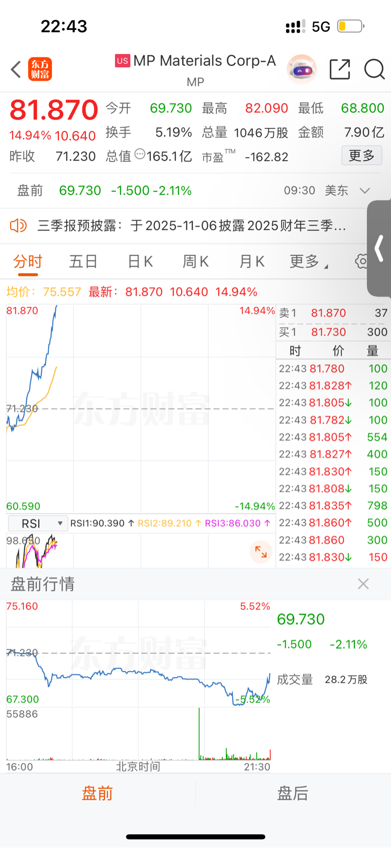Tap the RSI2:89.210 value
The image size is (391, 848).
170,524
